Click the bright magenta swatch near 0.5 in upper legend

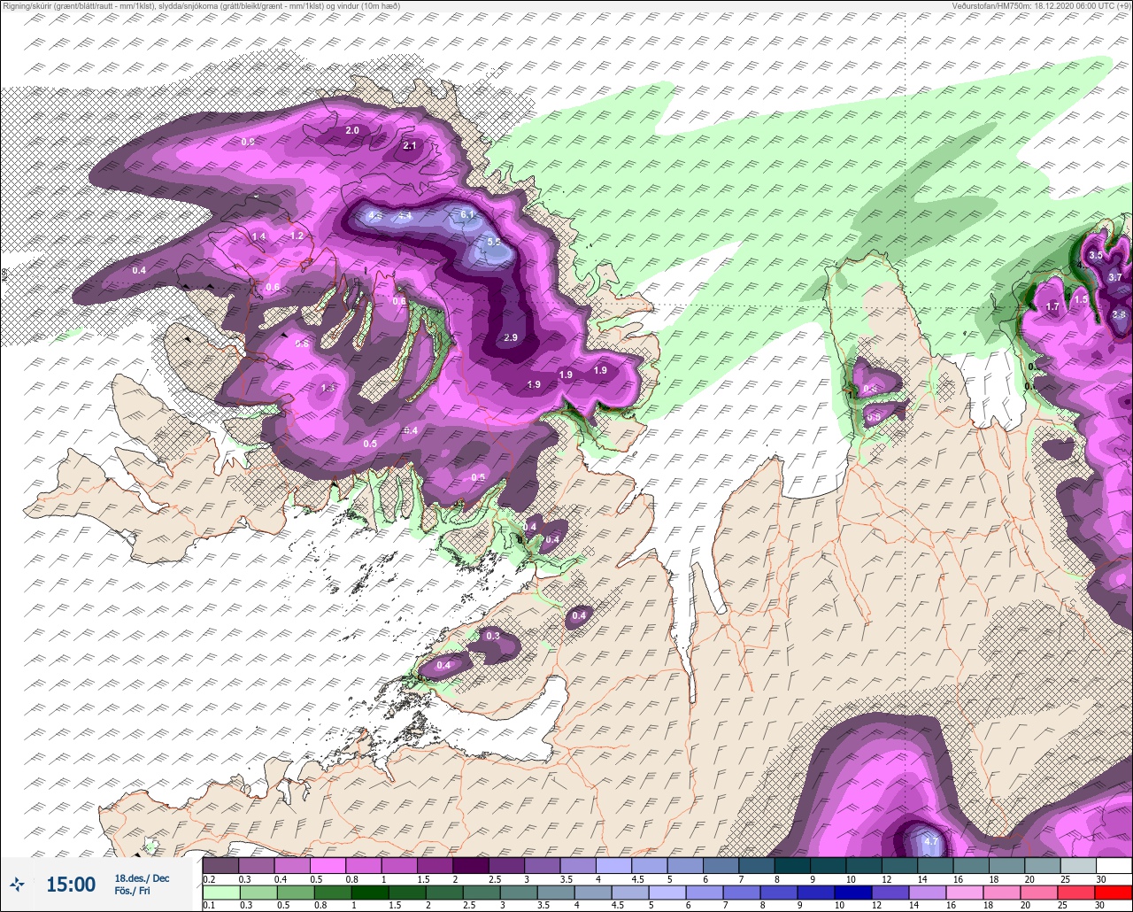[328, 864]
